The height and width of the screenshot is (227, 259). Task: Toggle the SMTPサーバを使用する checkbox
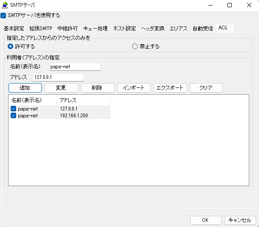3,15
